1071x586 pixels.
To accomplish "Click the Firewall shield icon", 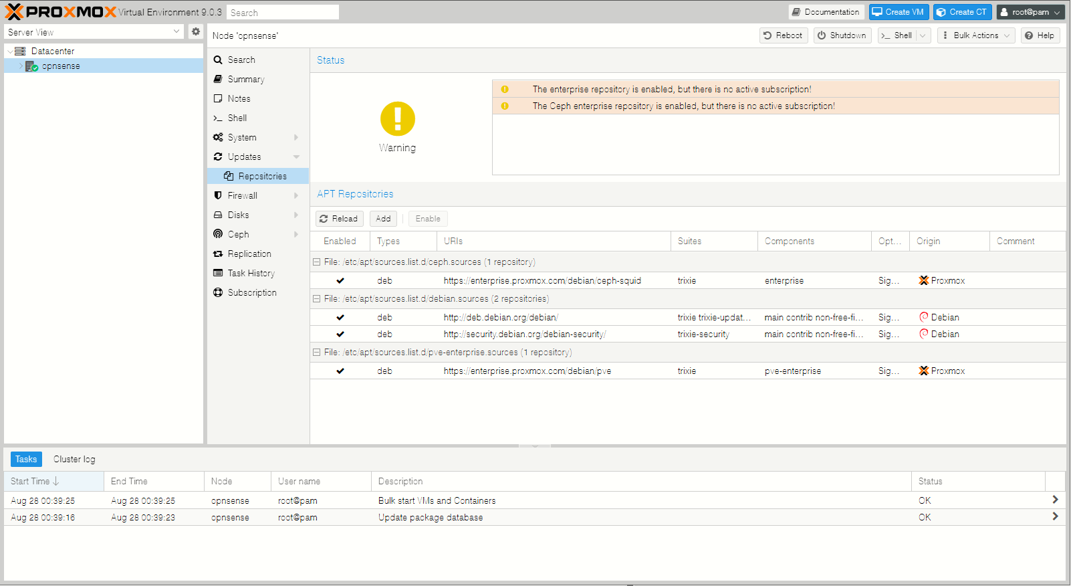I will pyautogui.click(x=218, y=195).
